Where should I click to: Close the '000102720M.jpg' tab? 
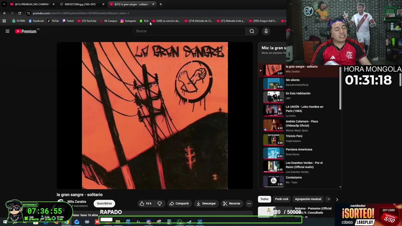click(x=103, y=4)
